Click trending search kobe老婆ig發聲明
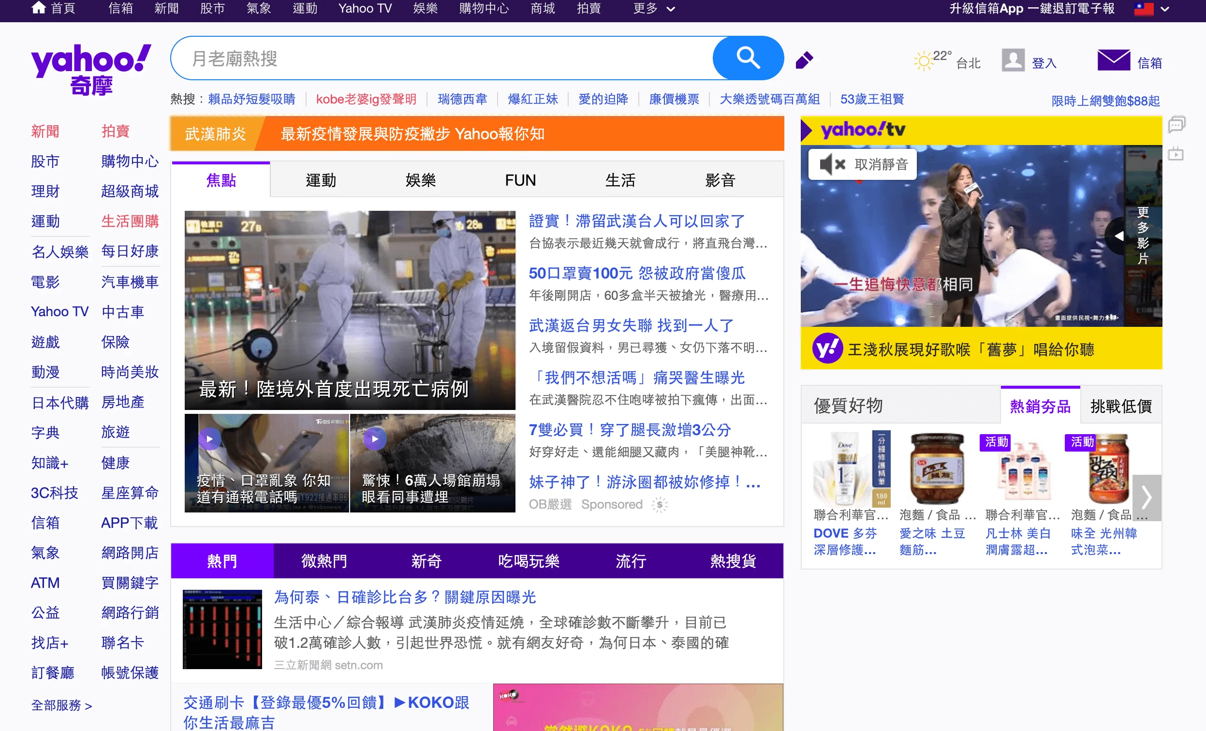 [366, 99]
